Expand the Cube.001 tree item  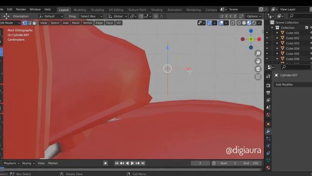coord(277,33)
